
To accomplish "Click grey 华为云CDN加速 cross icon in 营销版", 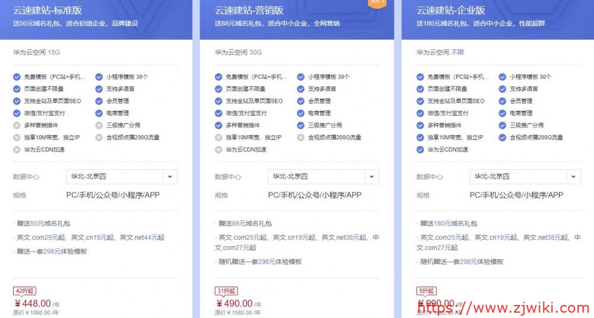I will coord(218,150).
